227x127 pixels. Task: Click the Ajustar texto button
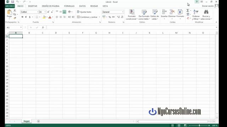point(84,12)
